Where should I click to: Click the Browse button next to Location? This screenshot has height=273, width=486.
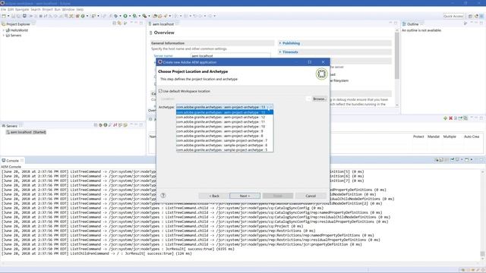[319, 99]
